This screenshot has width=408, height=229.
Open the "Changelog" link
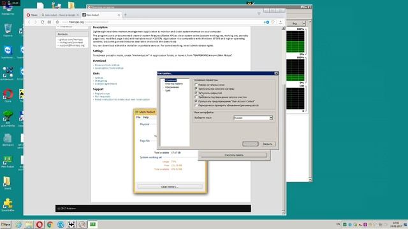point(101,81)
